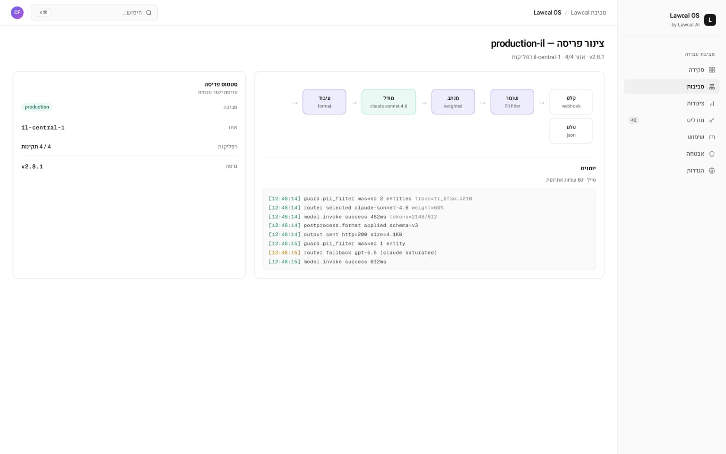Image resolution: width=726 pixels, height=454 pixels.
Task: Click the 4 / 4 תקינות replicas value
Action: point(36,147)
